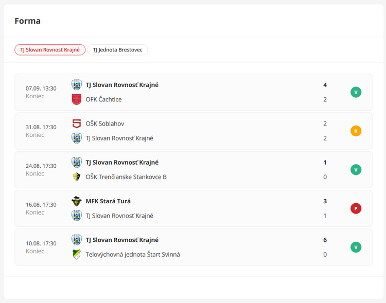The width and height of the screenshot is (386, 303).
Task: Click the MFK Stará Turá crest
Action: pos(77,201)
